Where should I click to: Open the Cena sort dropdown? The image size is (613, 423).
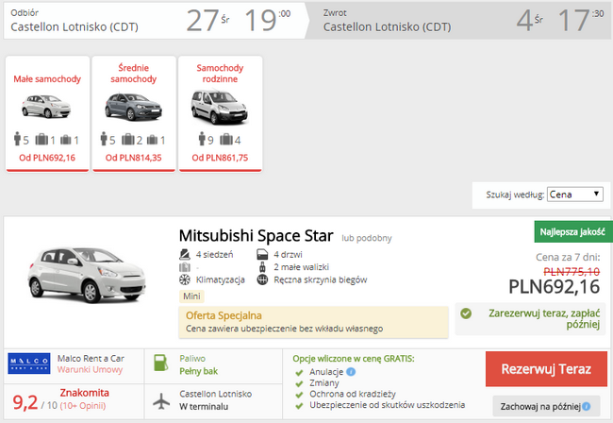pos(574,195)
